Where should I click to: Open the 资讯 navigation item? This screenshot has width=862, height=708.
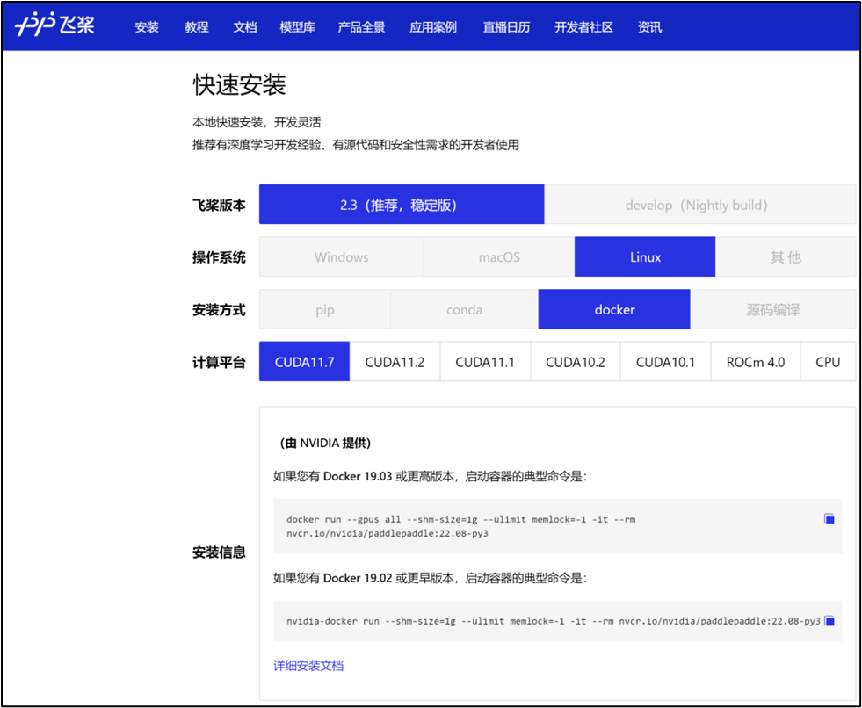point(650,27)
